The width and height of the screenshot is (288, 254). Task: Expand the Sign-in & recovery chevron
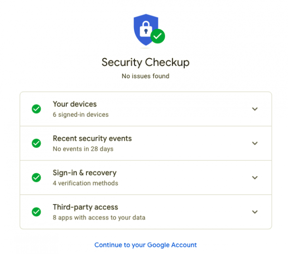coord(255,178)
